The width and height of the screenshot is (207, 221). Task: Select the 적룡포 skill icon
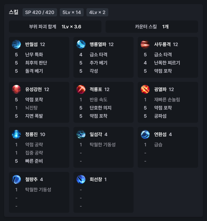(x=81, y=89)
